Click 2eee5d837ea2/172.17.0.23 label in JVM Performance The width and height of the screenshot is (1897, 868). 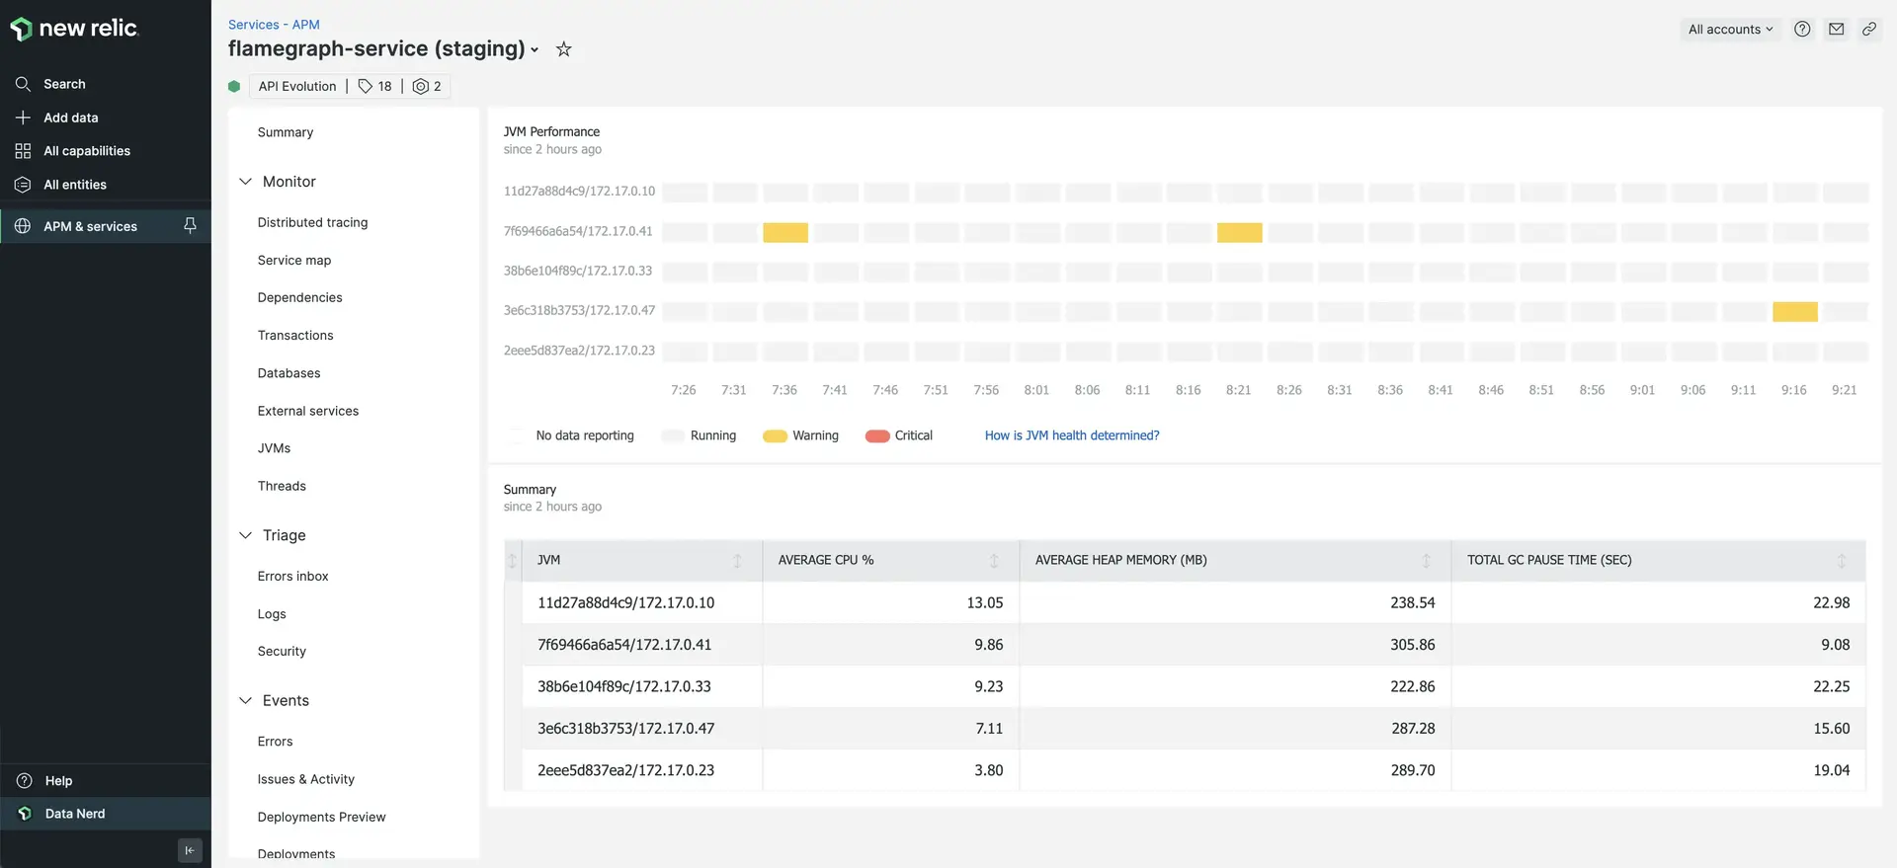pyautogui.click(x=579, y=351)
